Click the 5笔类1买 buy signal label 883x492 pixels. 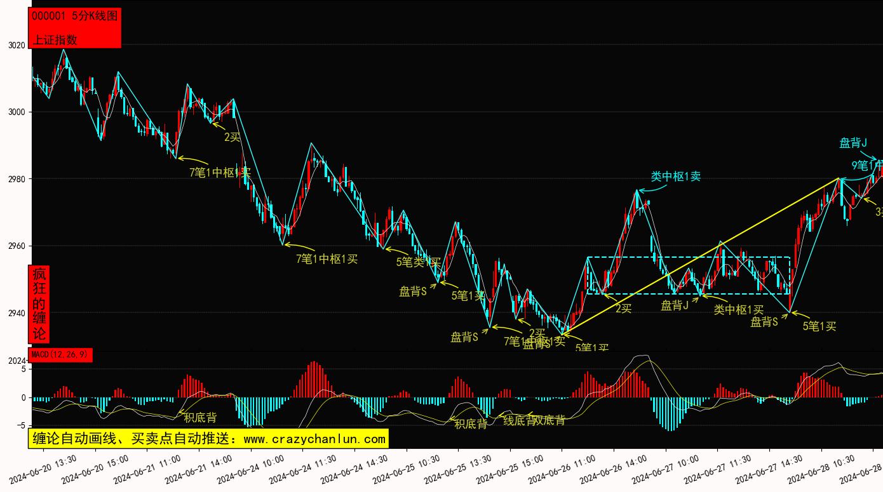click(418, 262)
